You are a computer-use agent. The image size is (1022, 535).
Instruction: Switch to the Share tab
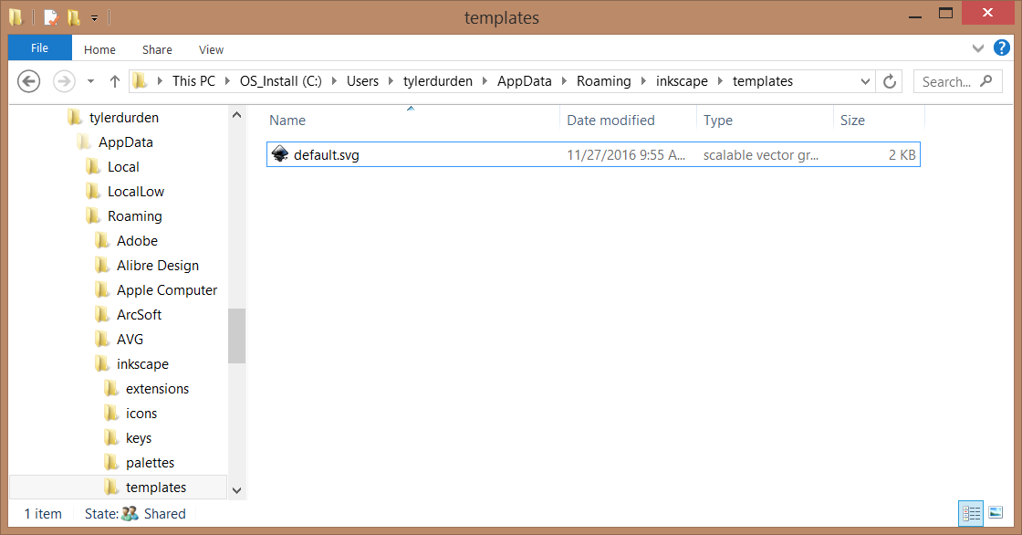[157, 49]
